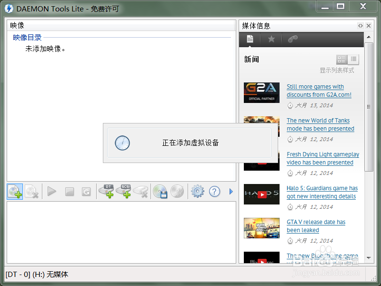Click the 正在添加虚拟设备 progress message
The image size is (381, 286).
click(190, 143)
